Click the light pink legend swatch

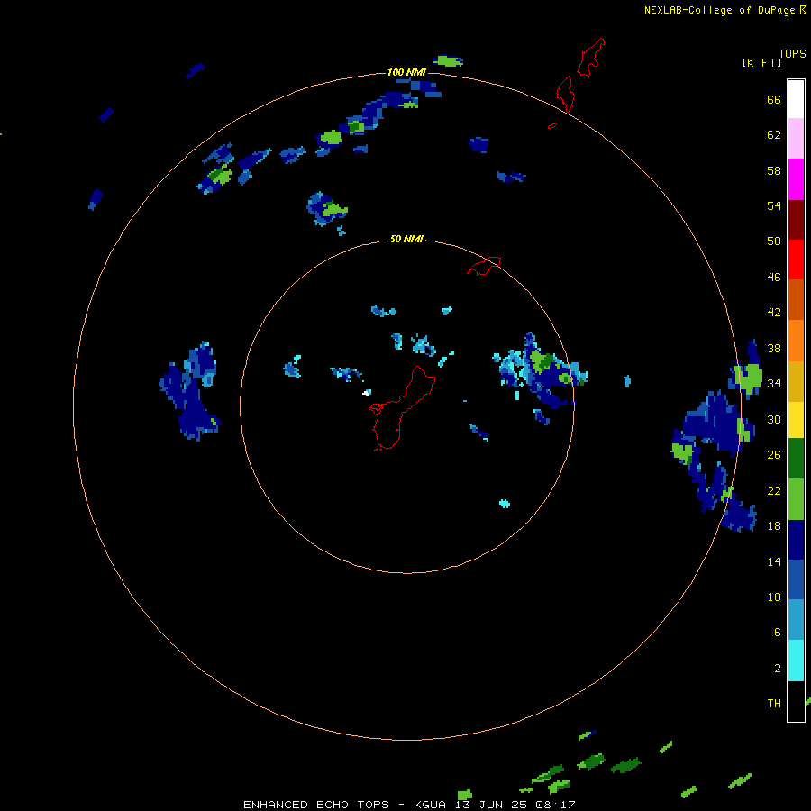click(796, 139)
